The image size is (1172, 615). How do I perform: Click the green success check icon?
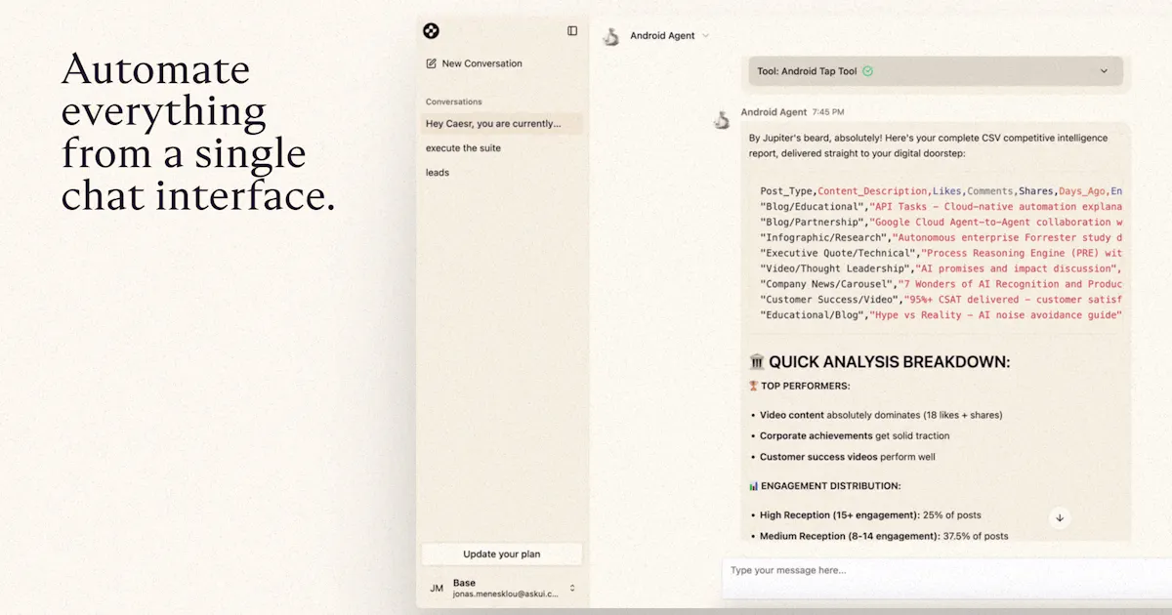tap(868, 71)
